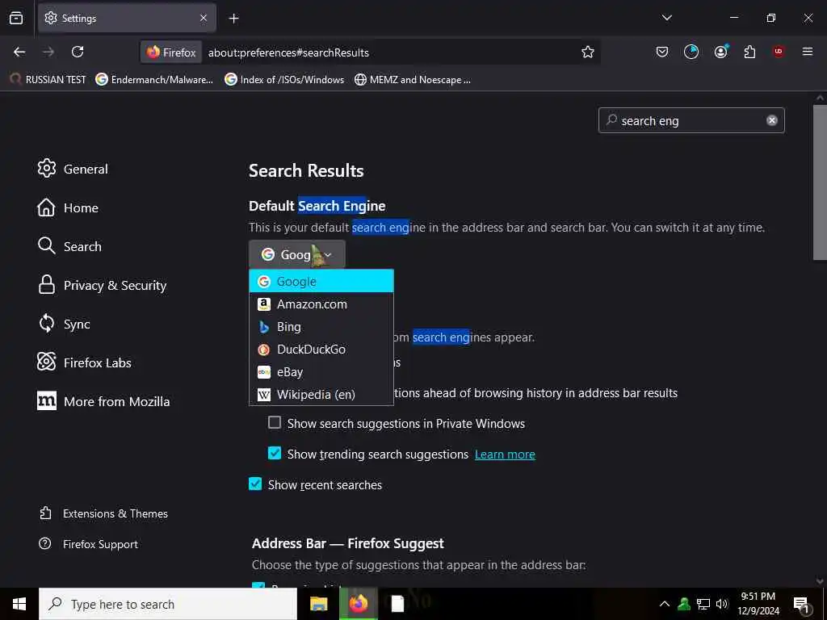Collapse the Google default engine dropdown

pos(297,254)
